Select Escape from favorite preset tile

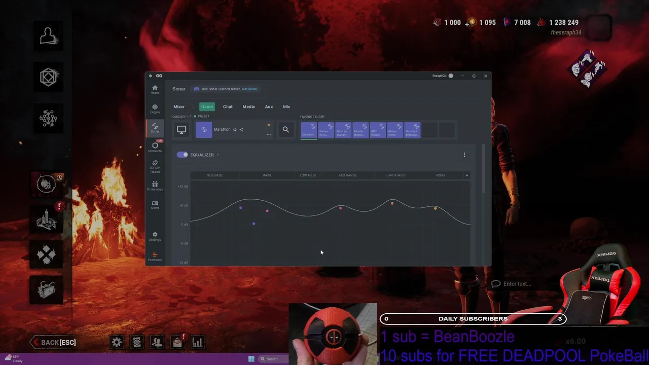tap(326, 130)
